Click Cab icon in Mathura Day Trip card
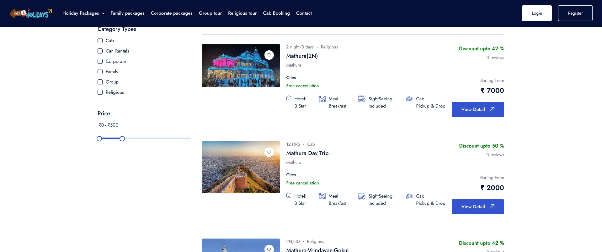Screen dimensions: 602x252 tap(409, 196)
